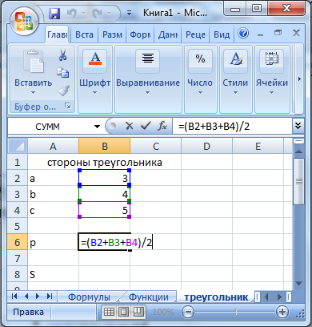Image resolution: width=312 pixels, height=327 pixels.
Task: Open the Вставить paste dropdown arrow
Action: 33,93
